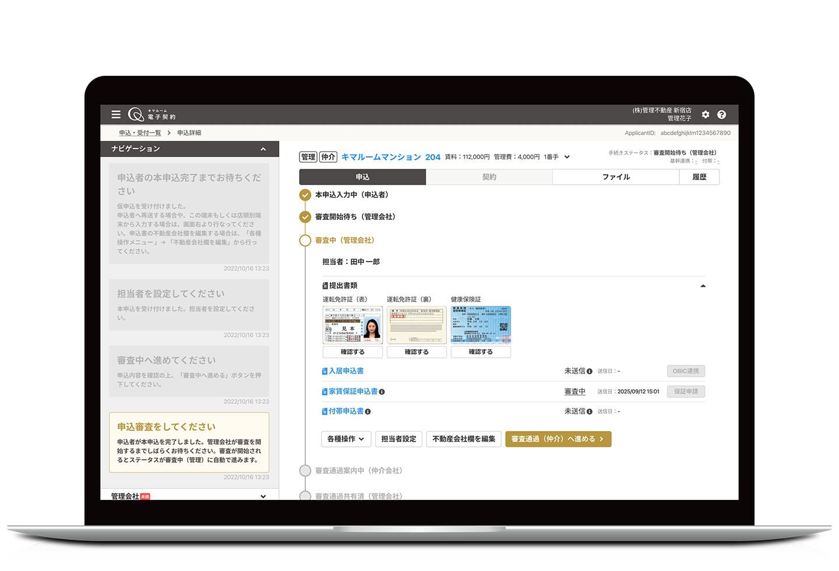Open settings via the gear icon
This screenshot has width=839, height=571.
(x=706, y=115)
